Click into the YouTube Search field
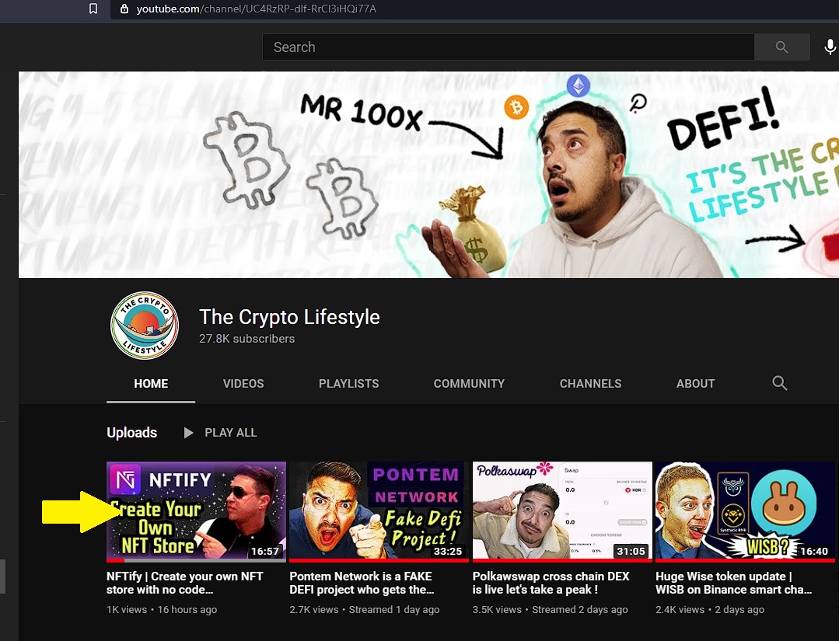839x641 pixels. 509,47
